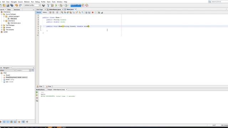Collapse the Source Packages node
This screenshot has width=228, height=128.
(x=1, y=14)
